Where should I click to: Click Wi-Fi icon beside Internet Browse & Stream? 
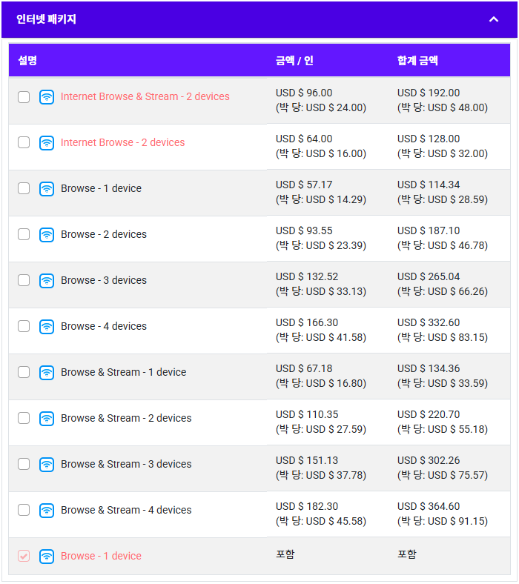[47, 97]
